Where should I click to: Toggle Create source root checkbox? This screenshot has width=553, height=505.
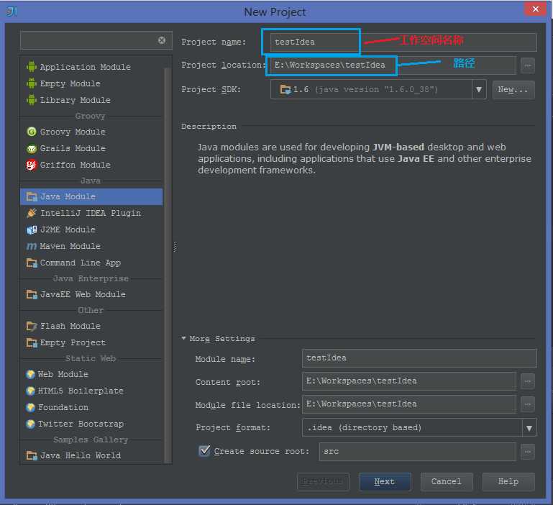pos(204,450)
